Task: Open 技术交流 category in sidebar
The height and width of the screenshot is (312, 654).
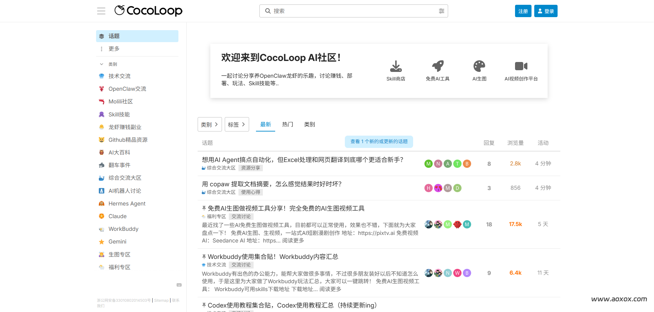Action: [137, 76]
